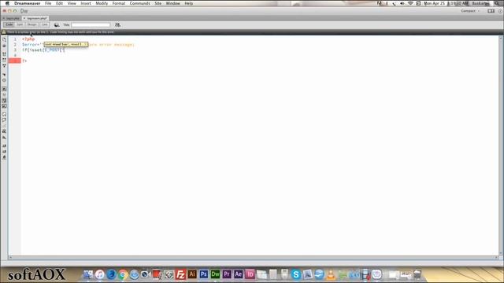
Task: Open the Compact workspace dropdown
Action: [470, 11]
